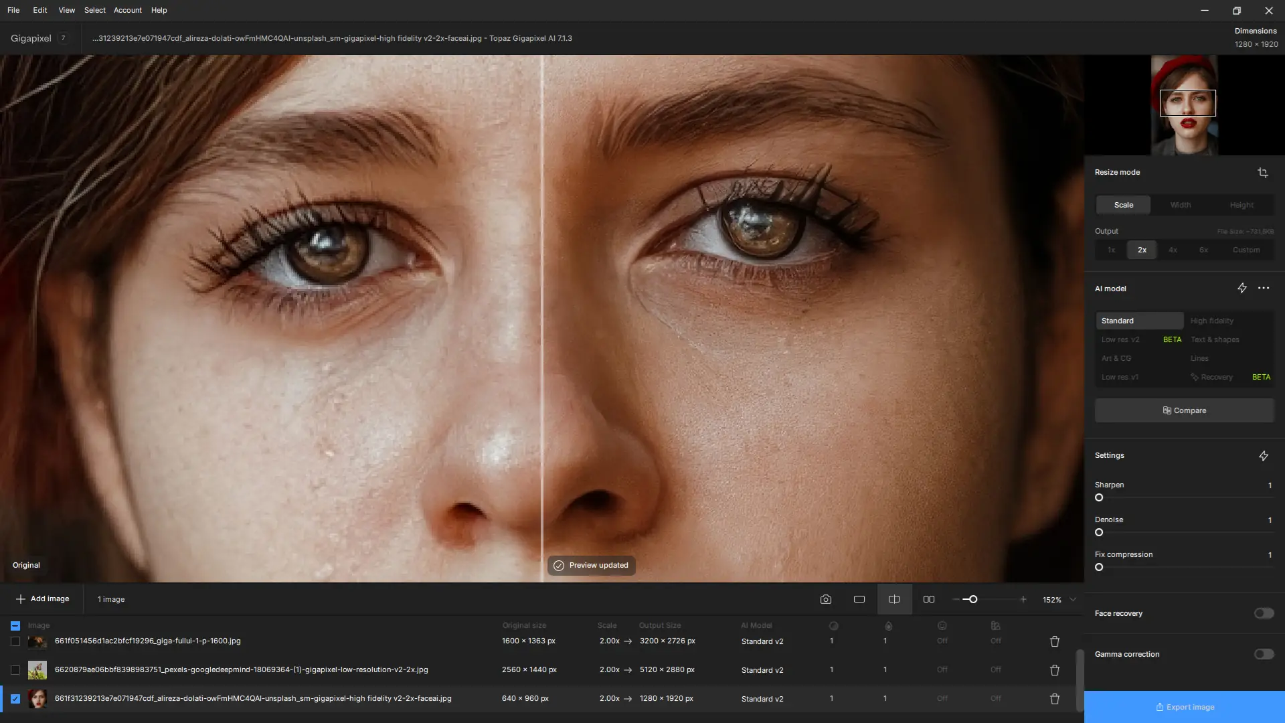This screenshot has width=1285, height=723.
Task: Open the zoom percentage dropdown
Action: [x=1073, y=600]
